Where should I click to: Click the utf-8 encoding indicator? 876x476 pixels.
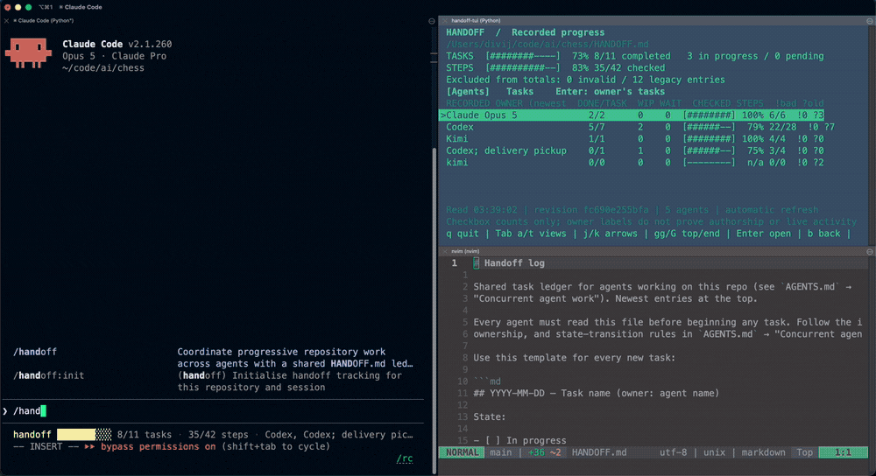[x=673, y=452]
